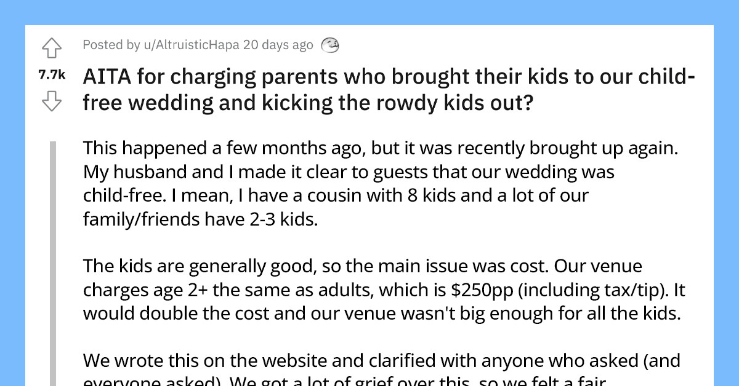The image size is (739, 386).
Task: Select the AITA post title
Action: (x=369, y=89)
